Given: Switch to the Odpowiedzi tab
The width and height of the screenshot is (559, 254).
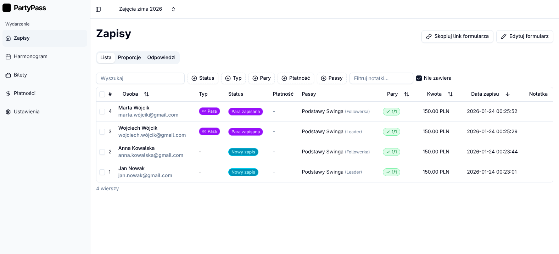Looking at the screenshot, I should point(161,58).
